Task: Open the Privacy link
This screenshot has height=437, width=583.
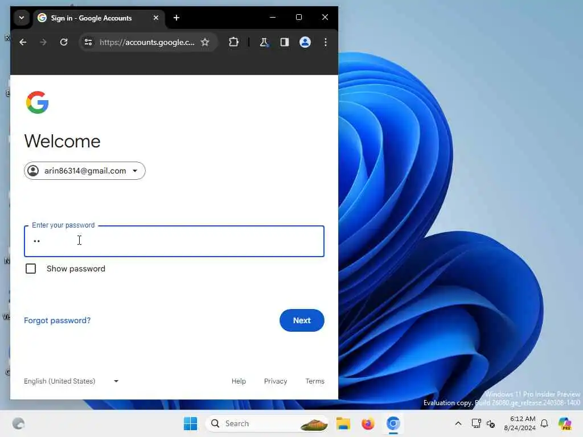Action: tap(276, 381)
